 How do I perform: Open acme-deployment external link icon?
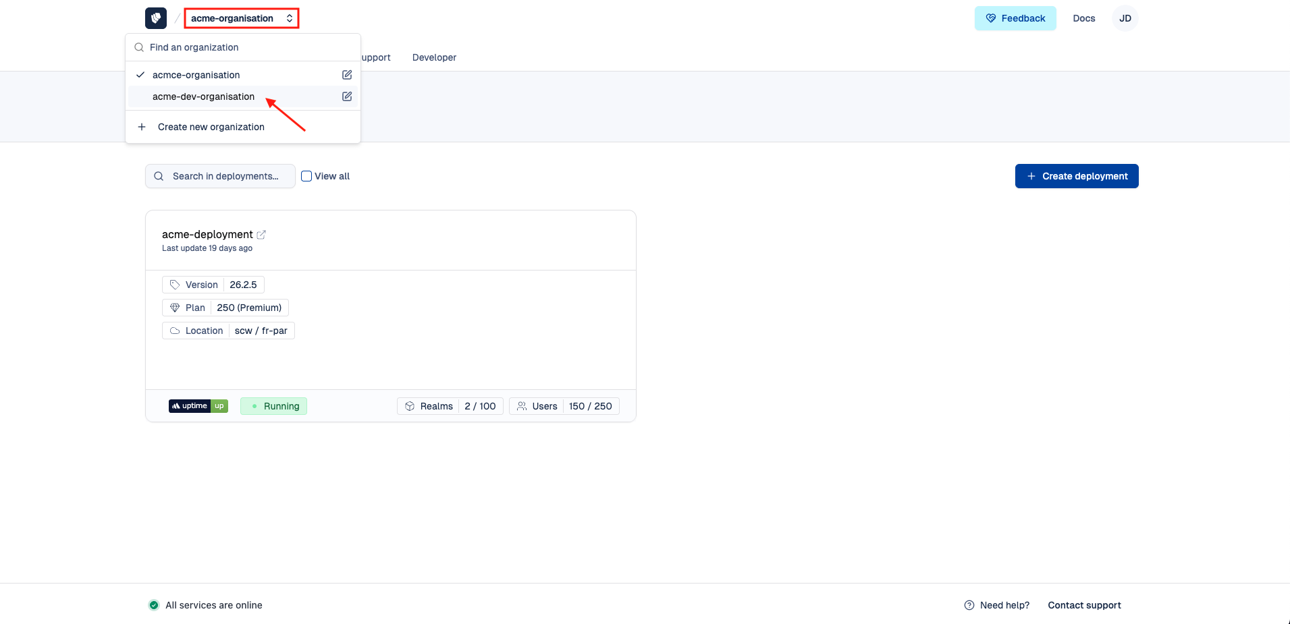[261, 235]
